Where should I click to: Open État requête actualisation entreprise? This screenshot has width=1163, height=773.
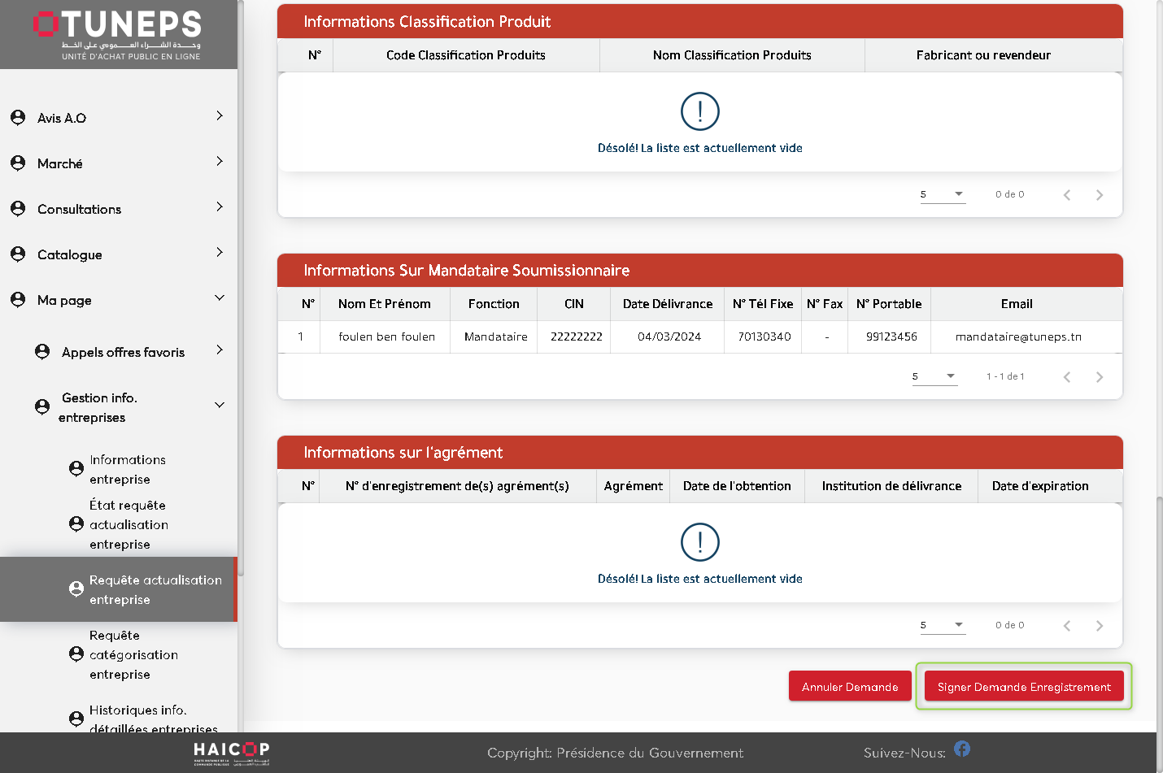pyautogui.click(x=128, y=524)
